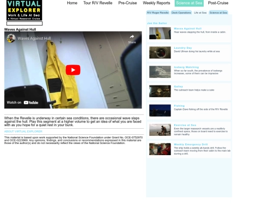The width and height of the screenshot is (275, 206).
Task: Open the Post-Cruise menu
Action: click(218, 3)
